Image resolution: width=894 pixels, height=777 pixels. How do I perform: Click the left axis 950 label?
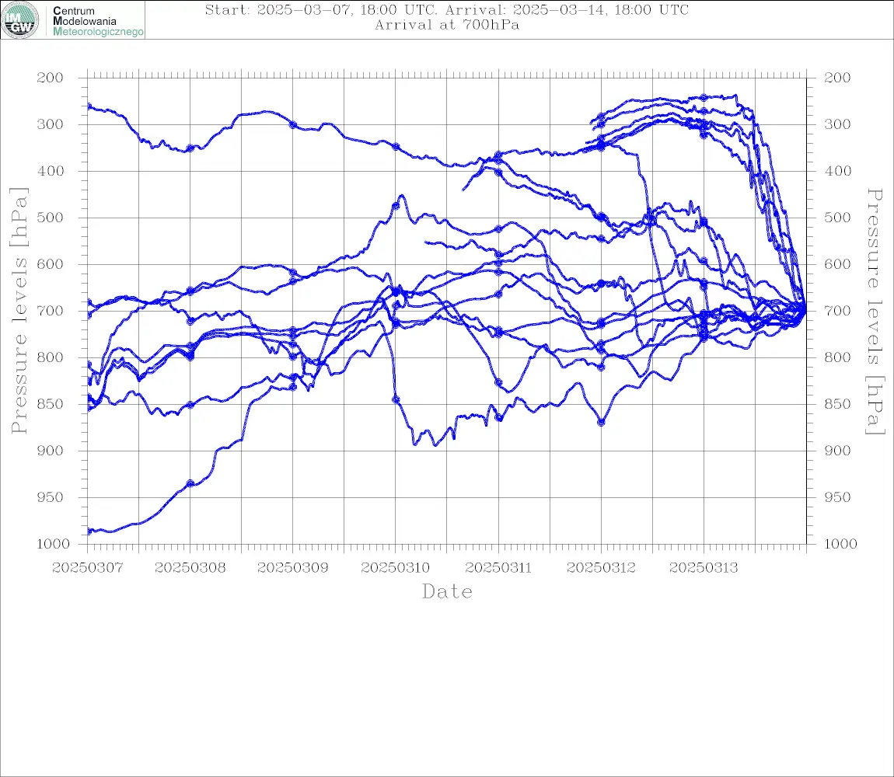tap(50, 497)
